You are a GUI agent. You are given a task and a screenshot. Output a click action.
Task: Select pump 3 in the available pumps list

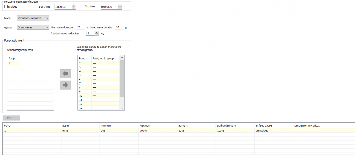click(x=99, y=67)
